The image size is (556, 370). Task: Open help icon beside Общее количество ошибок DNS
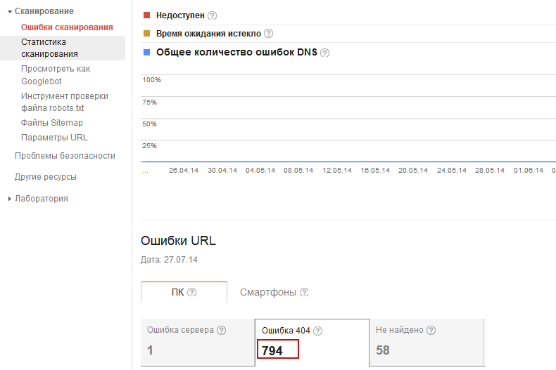coord(325,53)
